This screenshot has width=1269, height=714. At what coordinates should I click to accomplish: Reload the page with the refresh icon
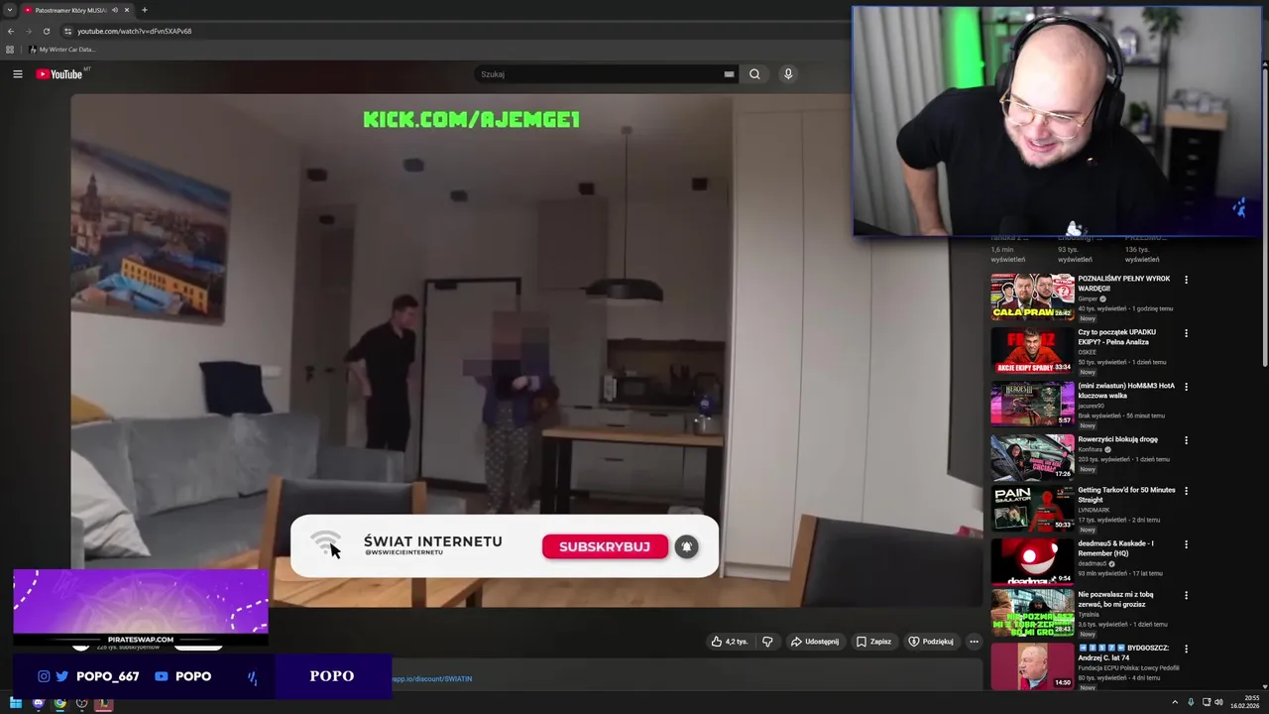click(46, 31)
